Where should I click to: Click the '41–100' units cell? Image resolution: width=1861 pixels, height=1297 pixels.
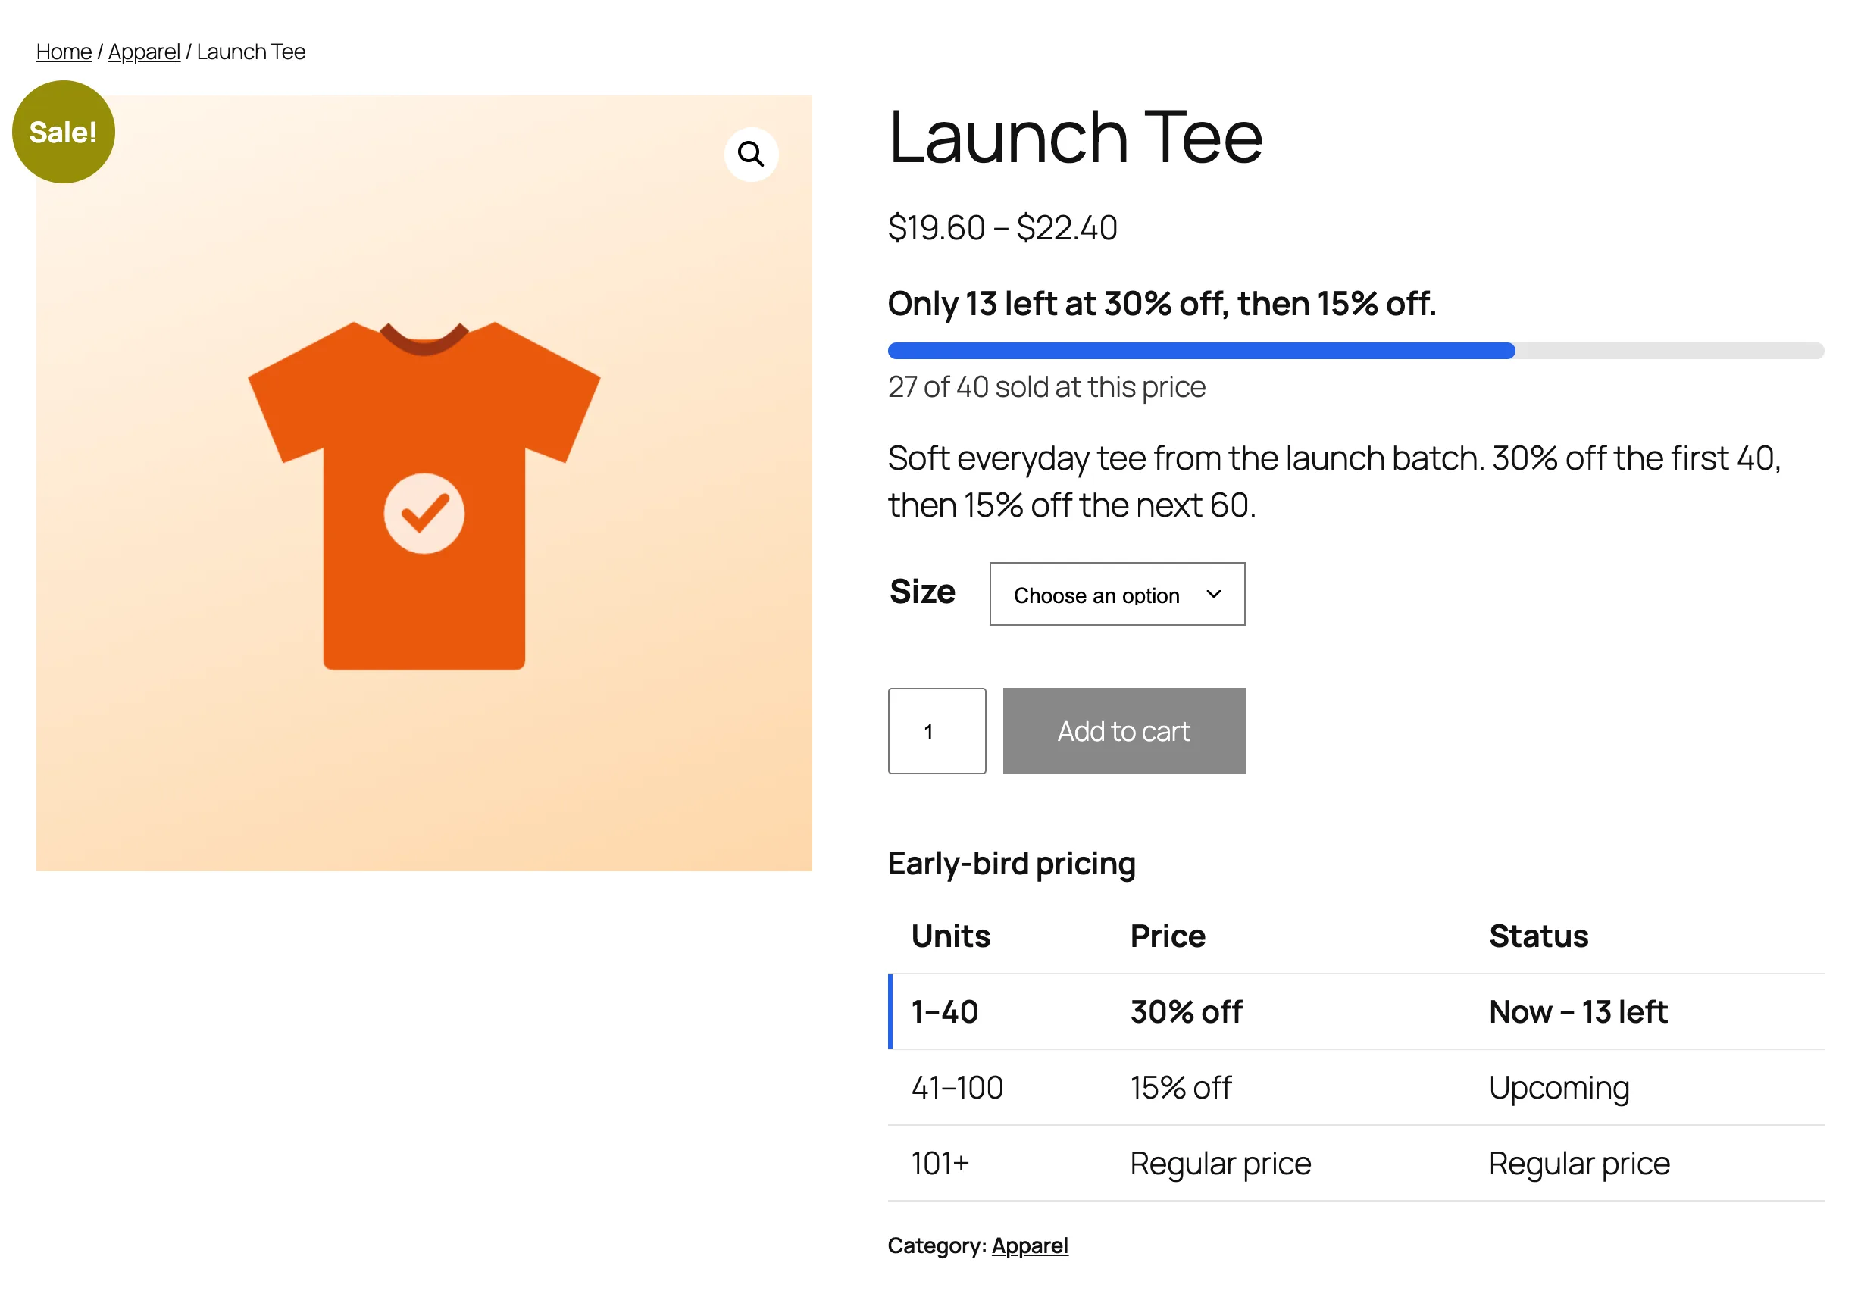pos(956,1087)
